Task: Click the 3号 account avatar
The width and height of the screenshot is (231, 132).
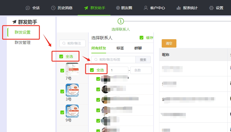Action: pyautogui.click(x=72, y=90)
